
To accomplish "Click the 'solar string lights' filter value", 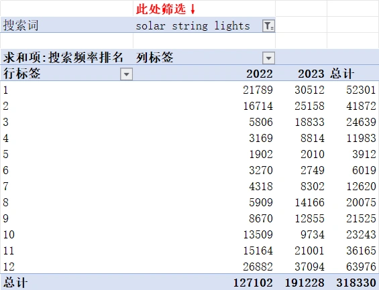I will [x=193, y=26].
